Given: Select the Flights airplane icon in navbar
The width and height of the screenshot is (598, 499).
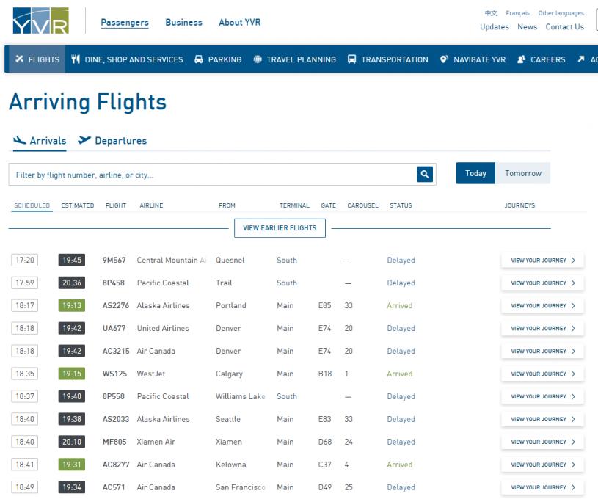Looking at the screenshot, I should [x=20, y=59].
